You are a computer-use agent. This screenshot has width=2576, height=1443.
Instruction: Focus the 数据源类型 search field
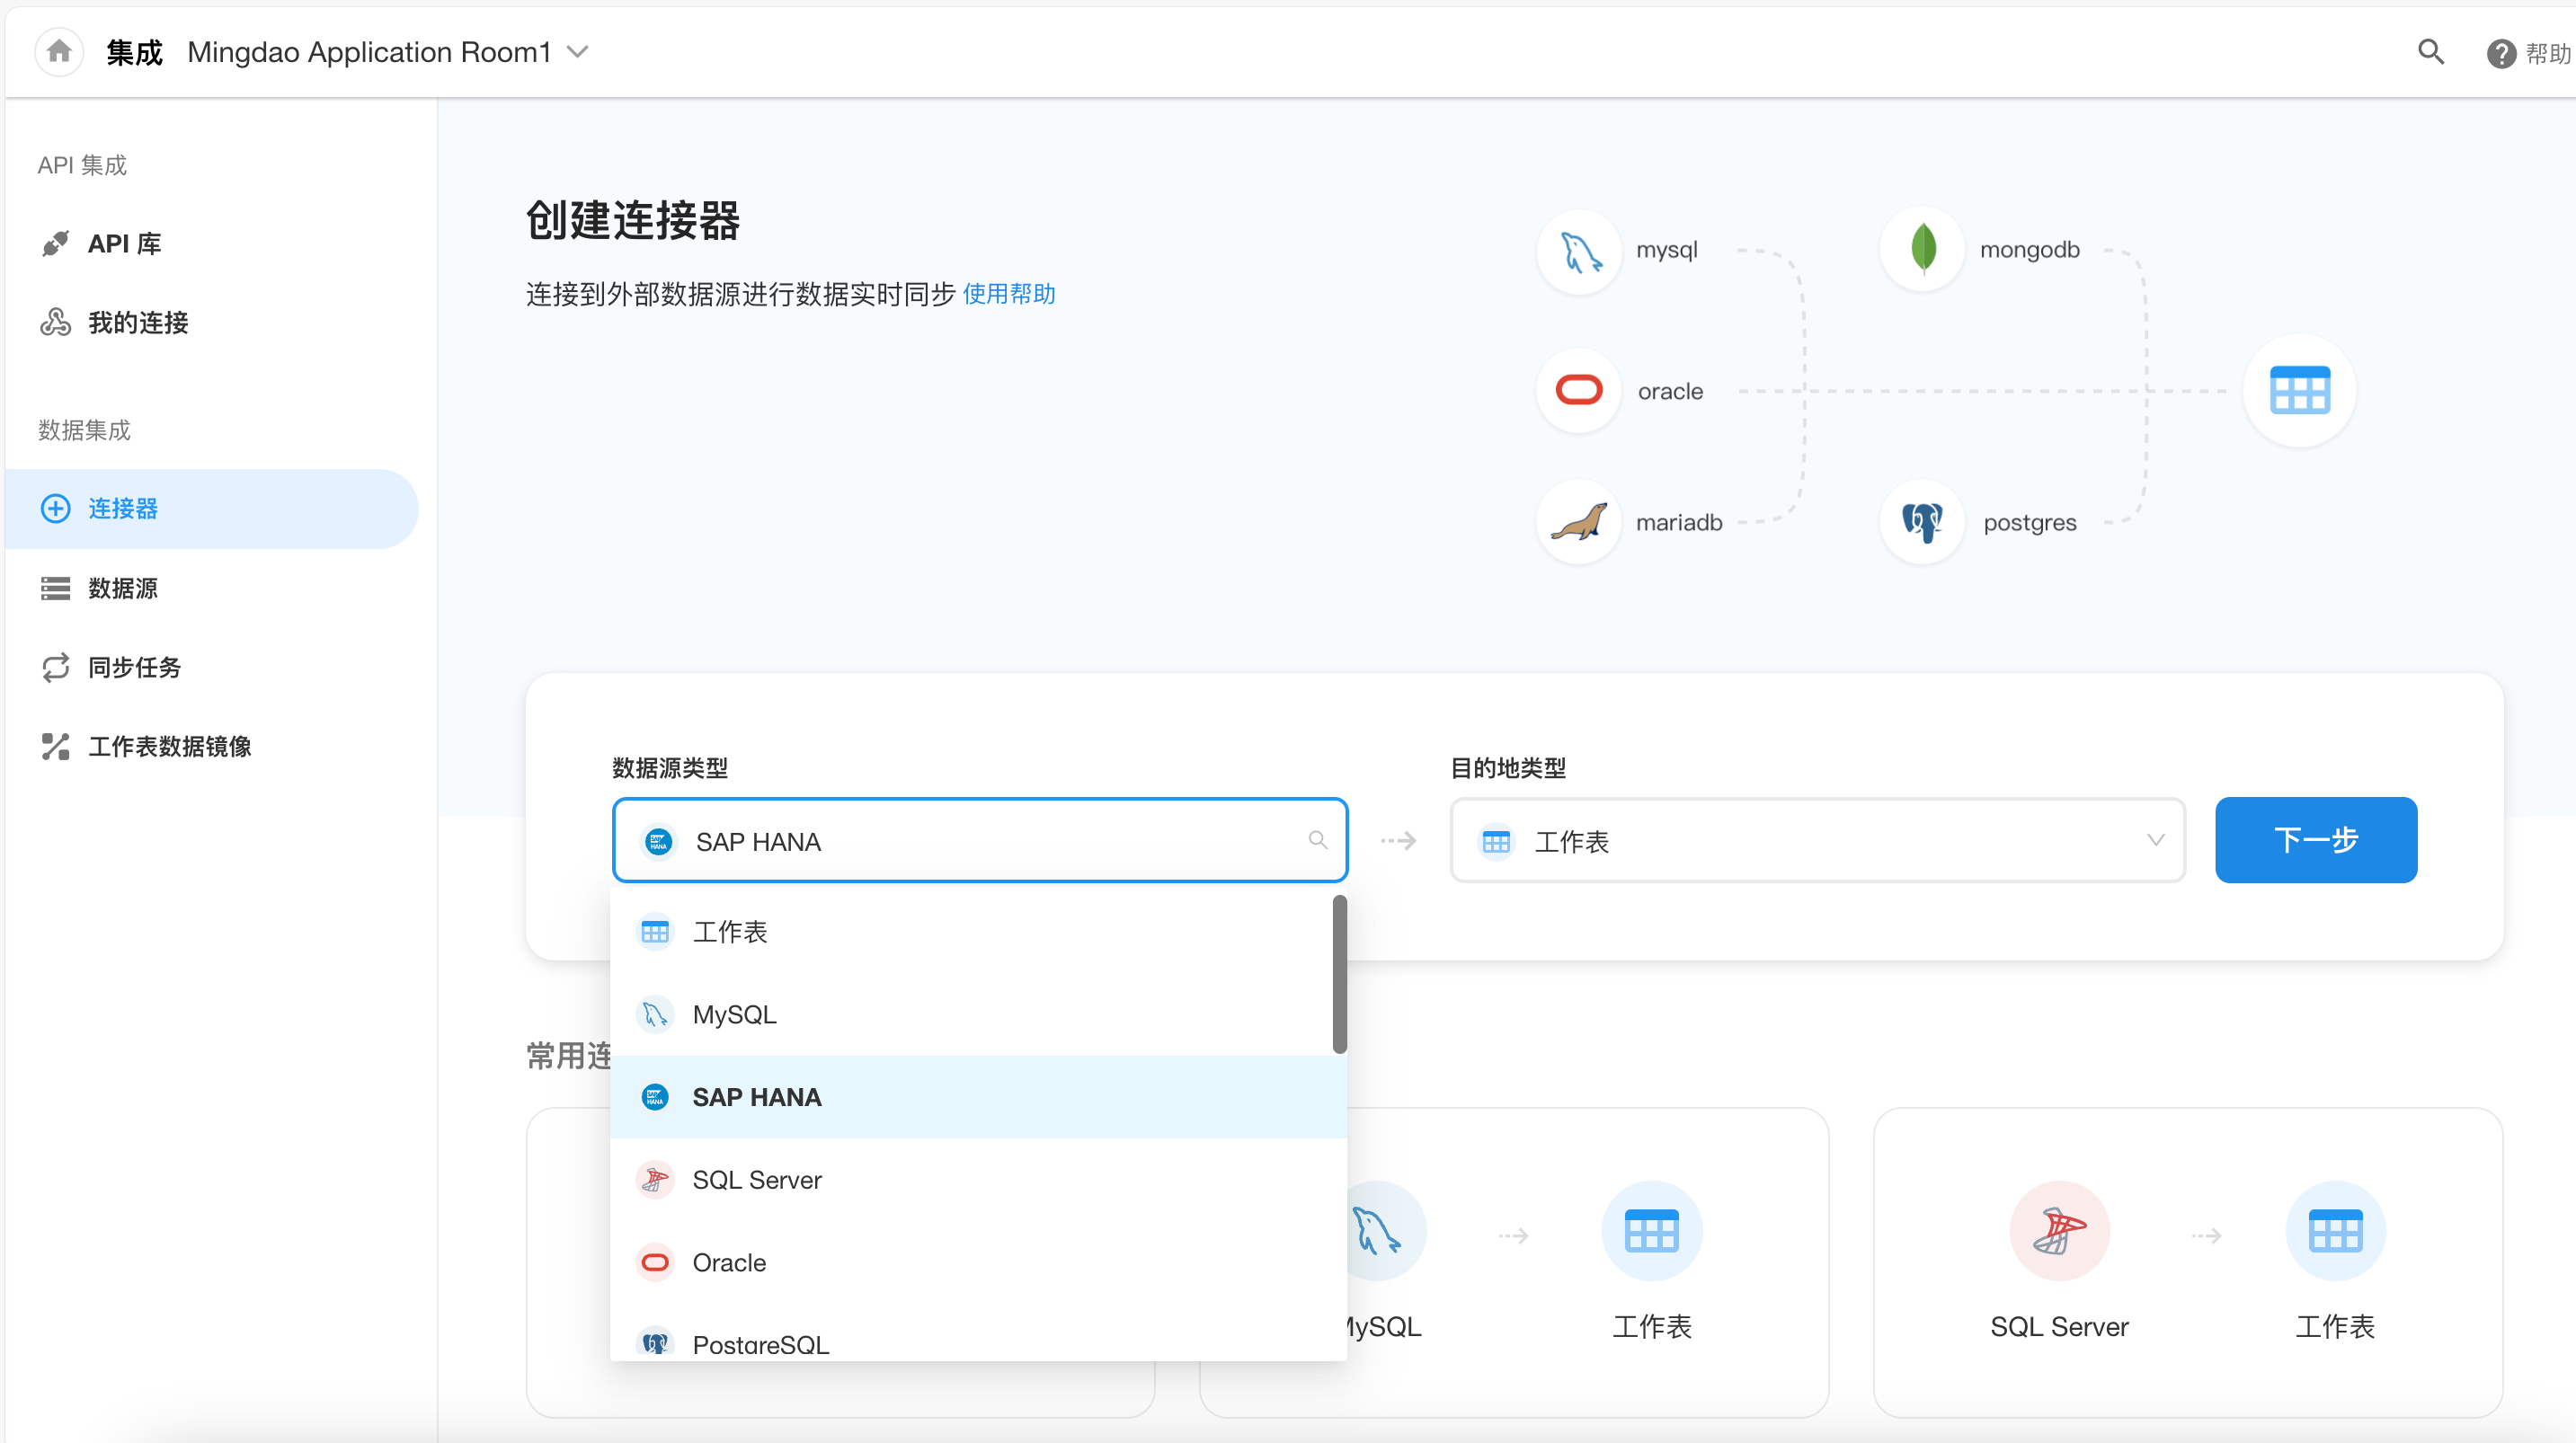(x=980, y=841)
